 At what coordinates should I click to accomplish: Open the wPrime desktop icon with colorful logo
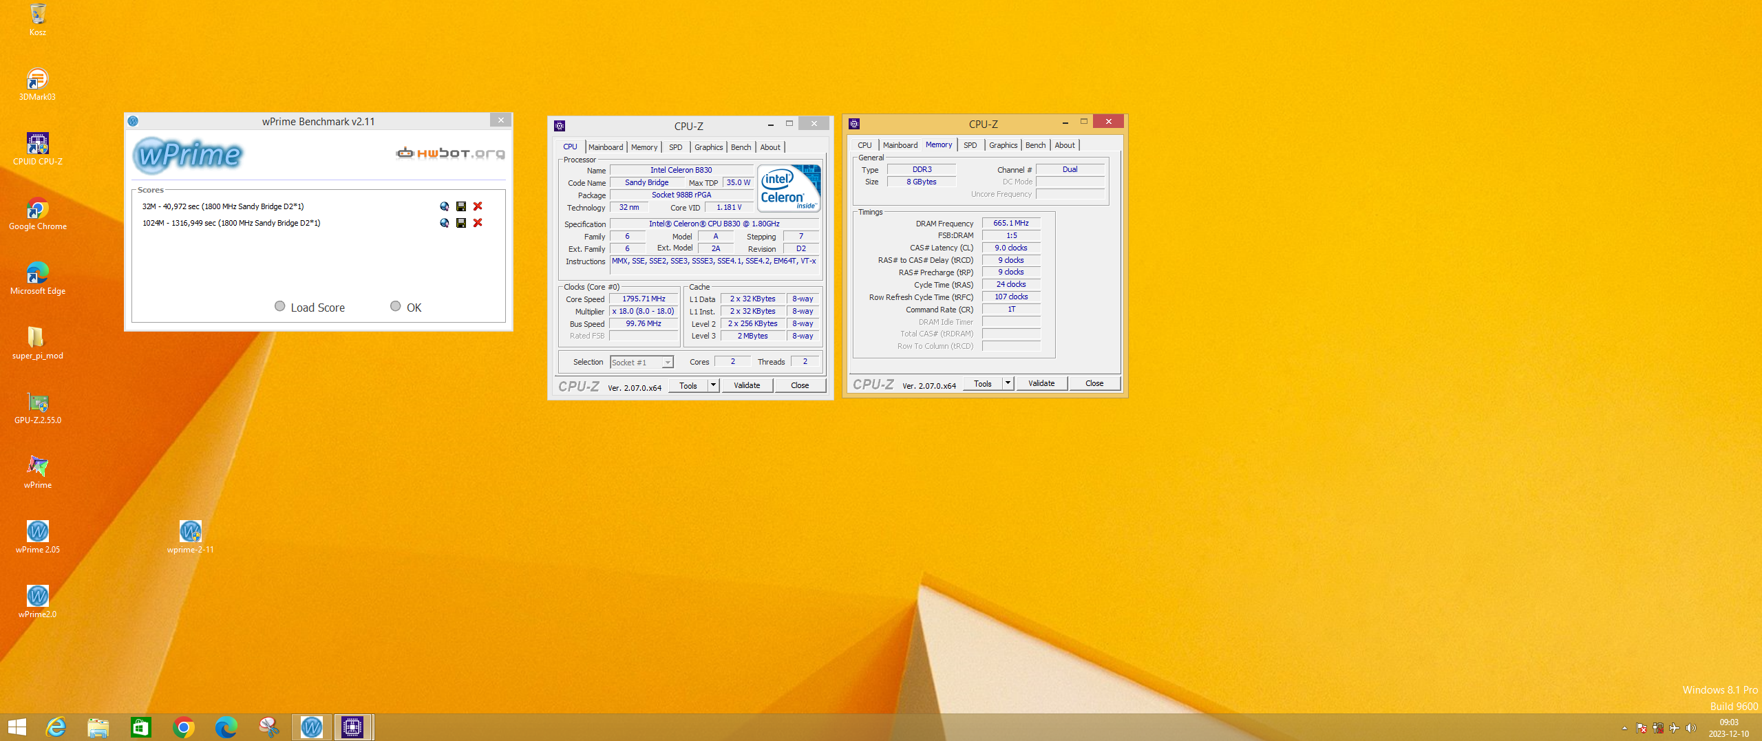[x=38, y=473]
